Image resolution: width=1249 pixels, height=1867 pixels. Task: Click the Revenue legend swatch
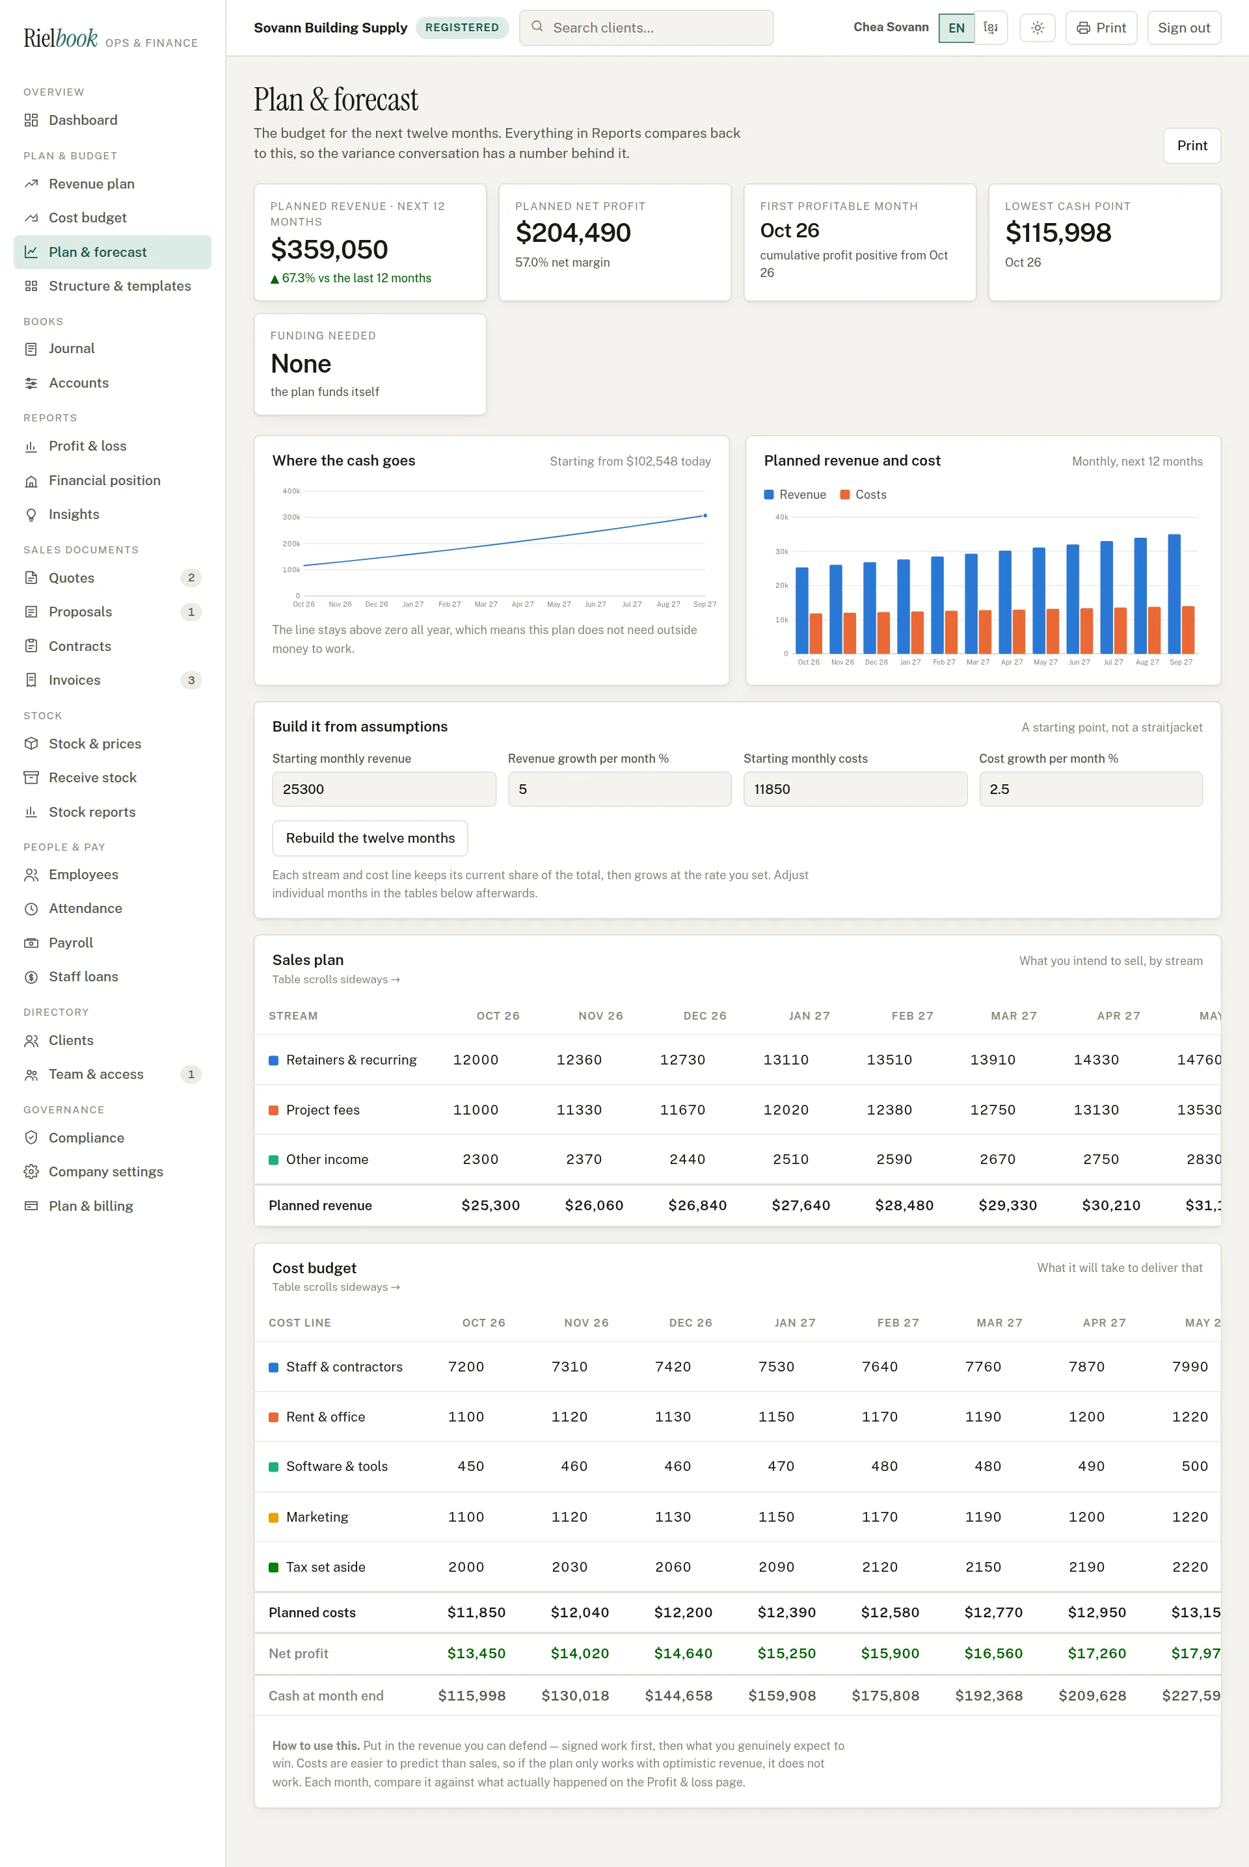click(x=769, y=494)
